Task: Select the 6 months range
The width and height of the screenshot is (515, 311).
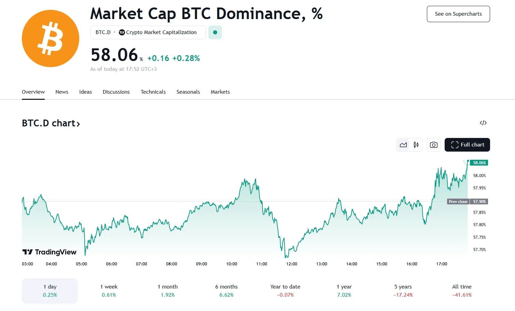Action: [226, 291]
